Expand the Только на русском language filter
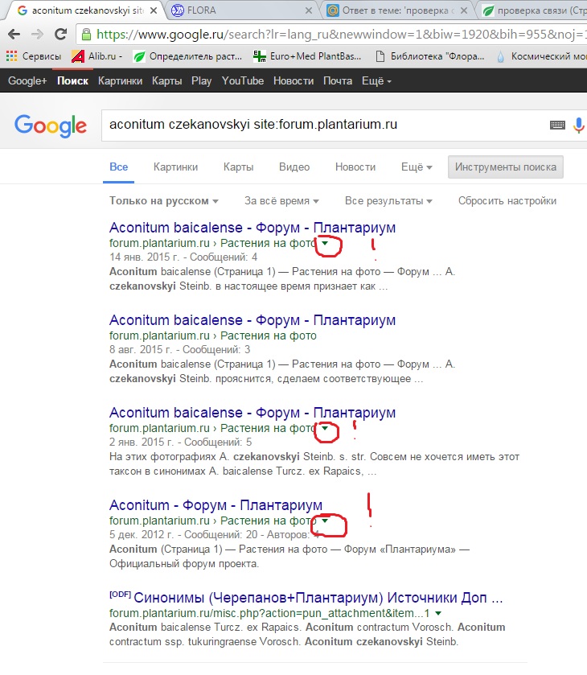This screenshot has width=587, height=675. [164, 201]
